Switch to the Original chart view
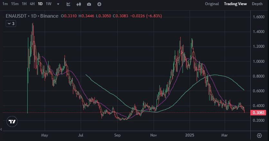269x141 pixels. point(212,4)
